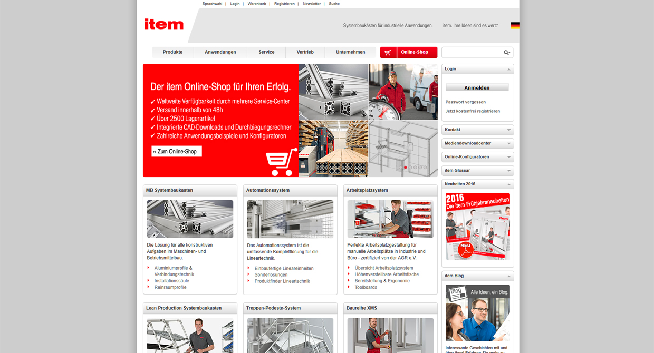Click the Arbeitsplatzsystem heading

coord(367,190)
